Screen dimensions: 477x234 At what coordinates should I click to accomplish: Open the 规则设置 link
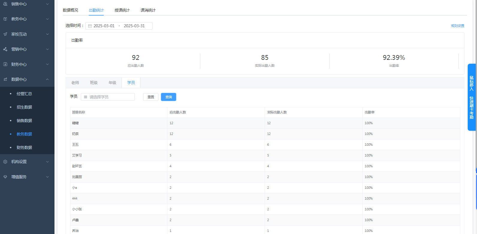(x=458, y=26)
